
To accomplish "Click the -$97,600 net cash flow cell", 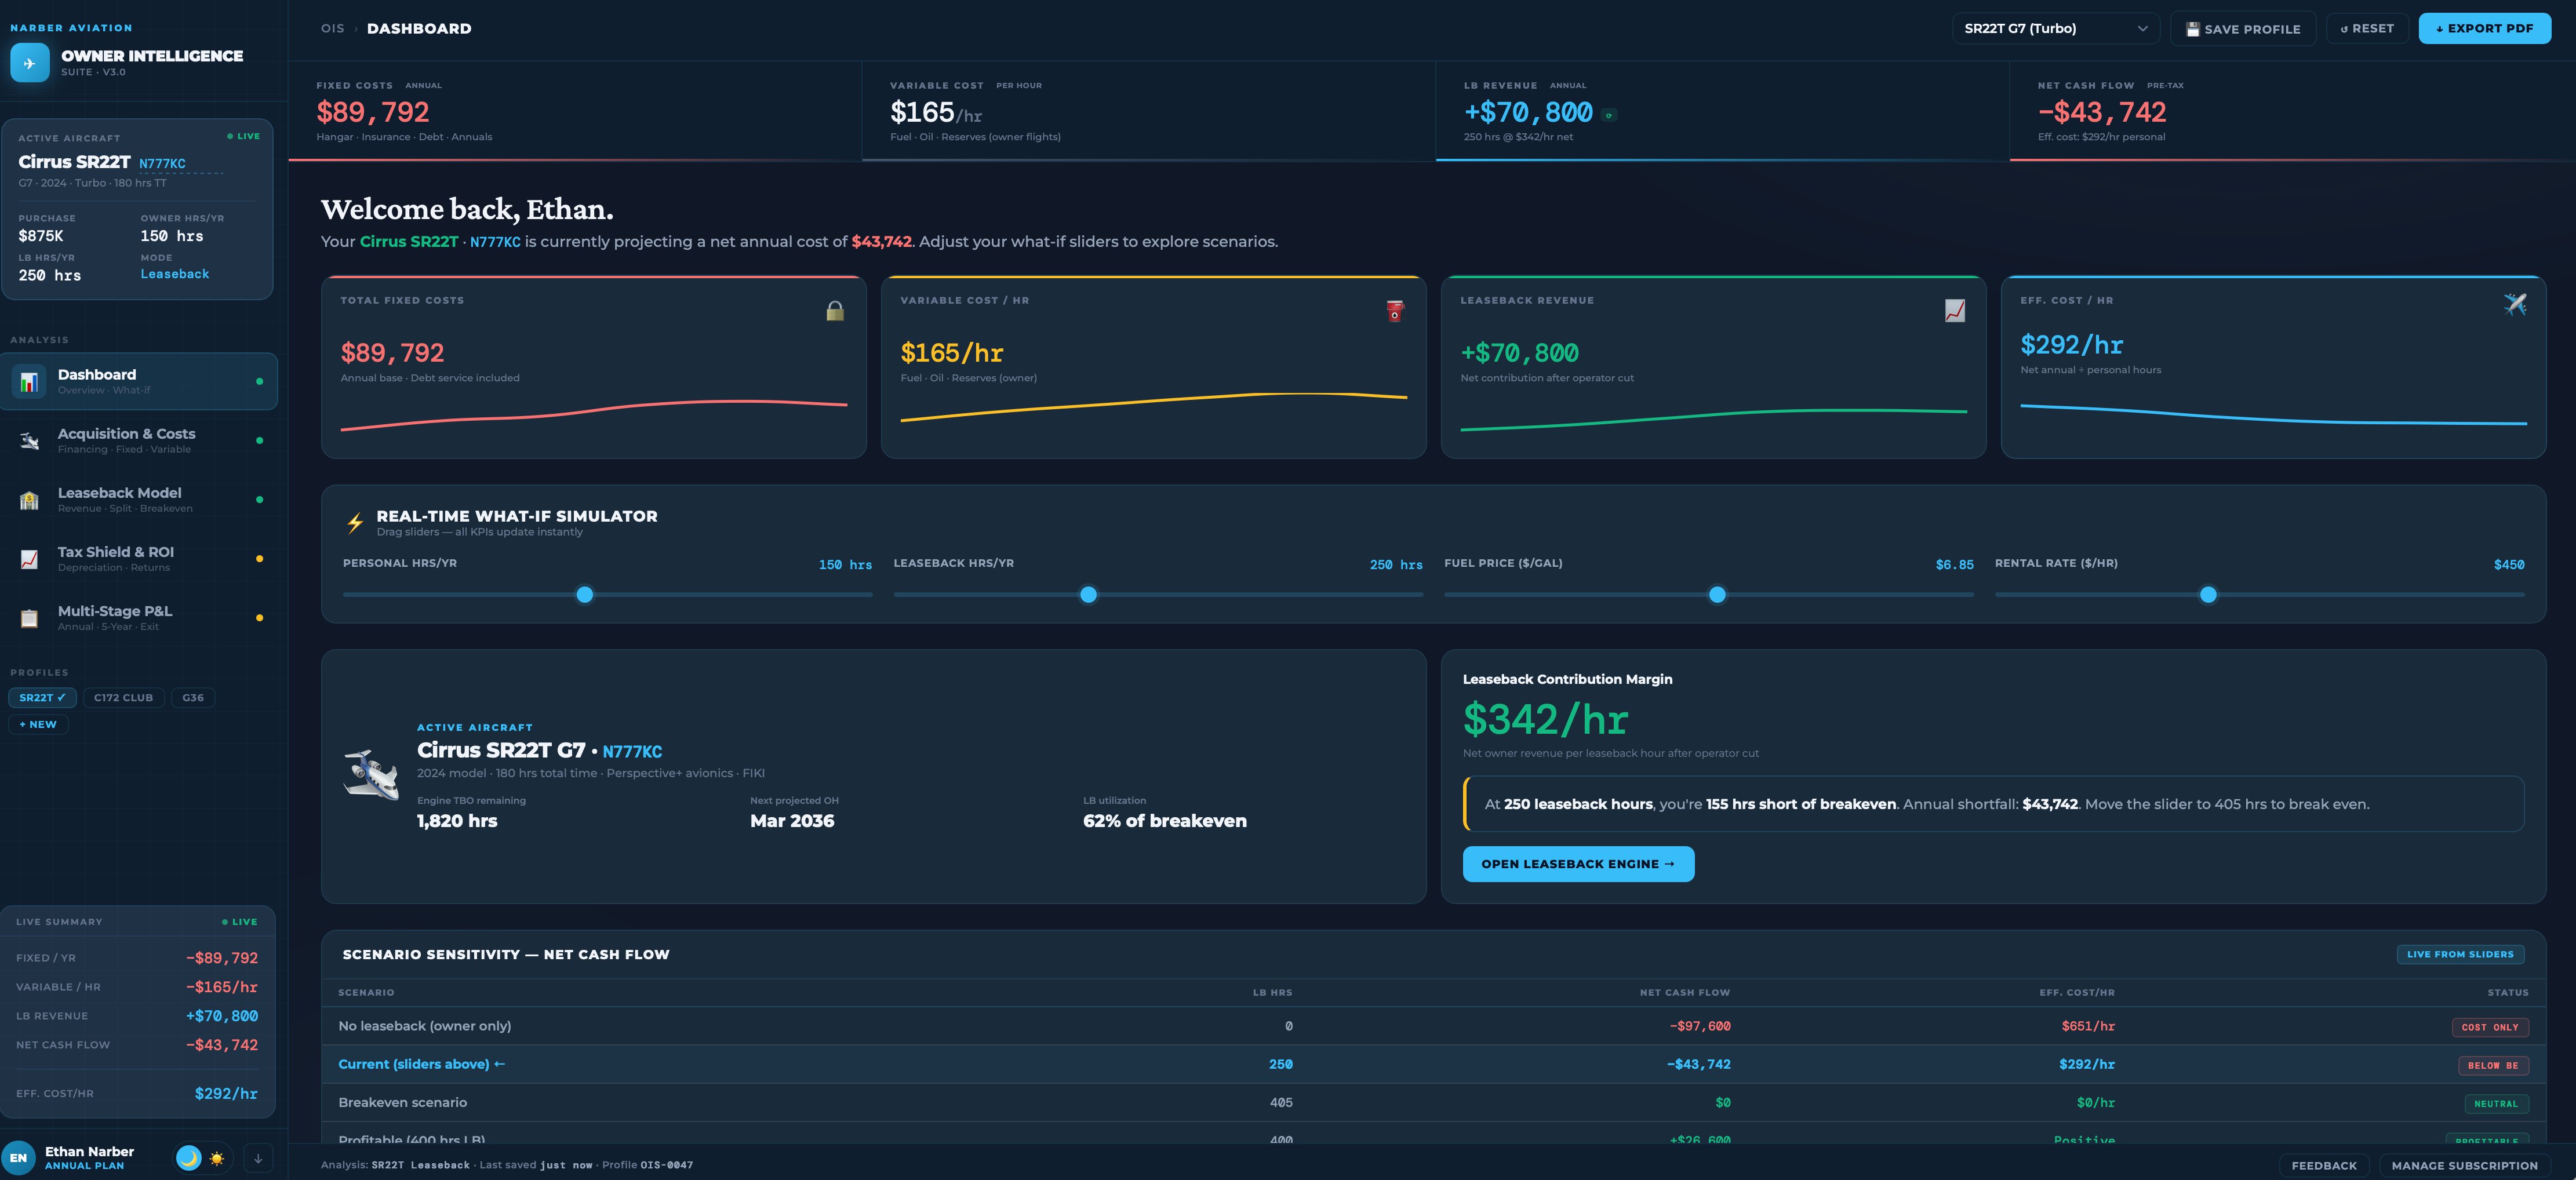I will pyautogui.click(x=1699, y=1026).
